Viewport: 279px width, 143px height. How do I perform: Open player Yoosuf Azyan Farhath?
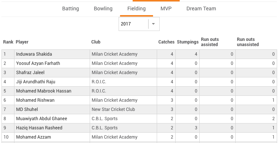38,63
